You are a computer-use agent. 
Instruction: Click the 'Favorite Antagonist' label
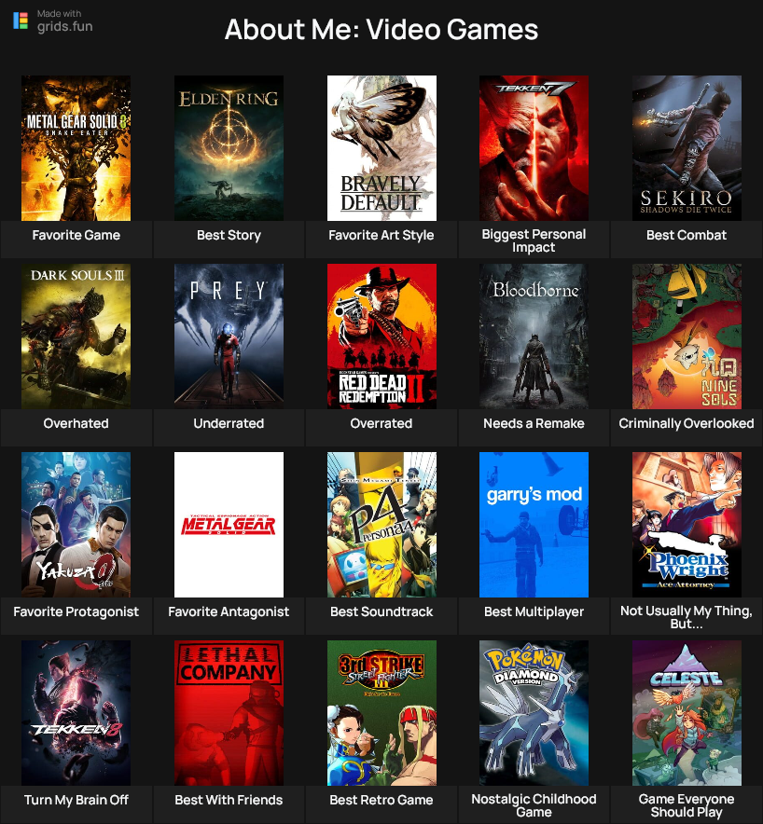coord(229,611)
